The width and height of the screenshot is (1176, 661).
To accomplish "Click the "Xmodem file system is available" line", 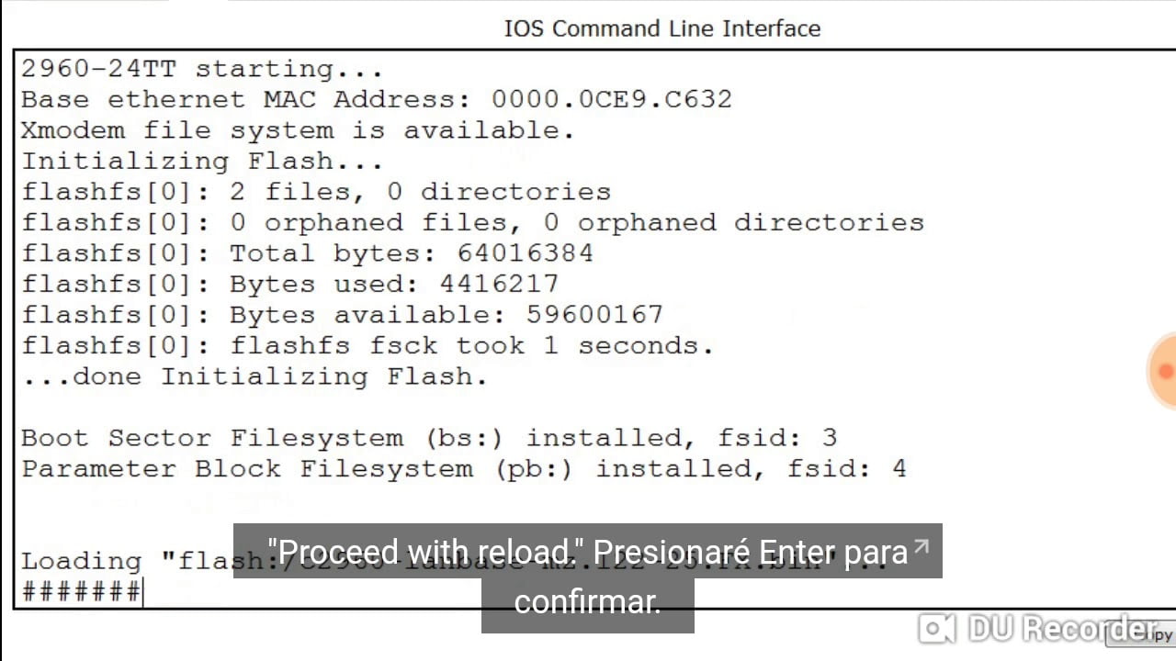I will click(x=298, y=130).
